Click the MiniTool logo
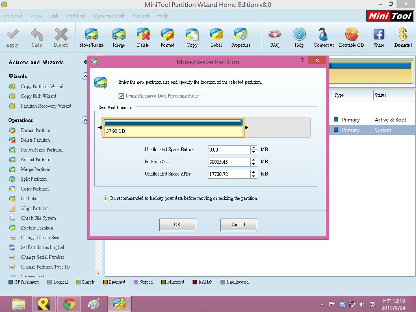This screenshot has width=416, height=312. [x=390, y=16]
